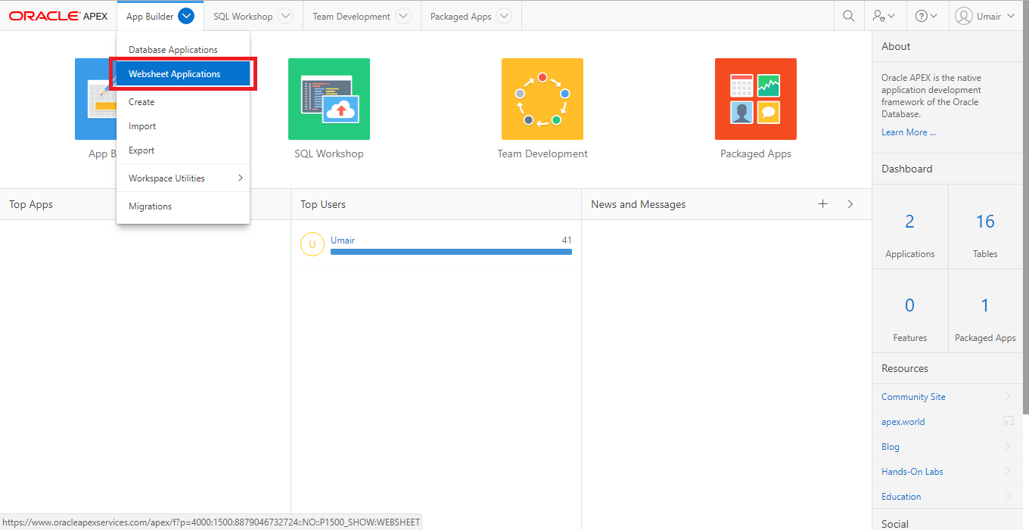Click the Team Development yellow tile icon
The image size is (1029, 530).
[x=542, y=99]
